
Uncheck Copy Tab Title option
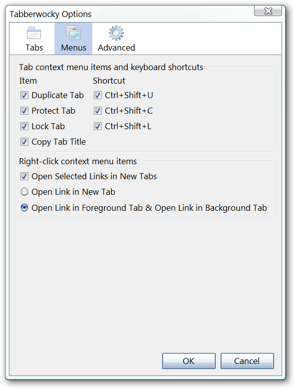[x=24, y=142]
